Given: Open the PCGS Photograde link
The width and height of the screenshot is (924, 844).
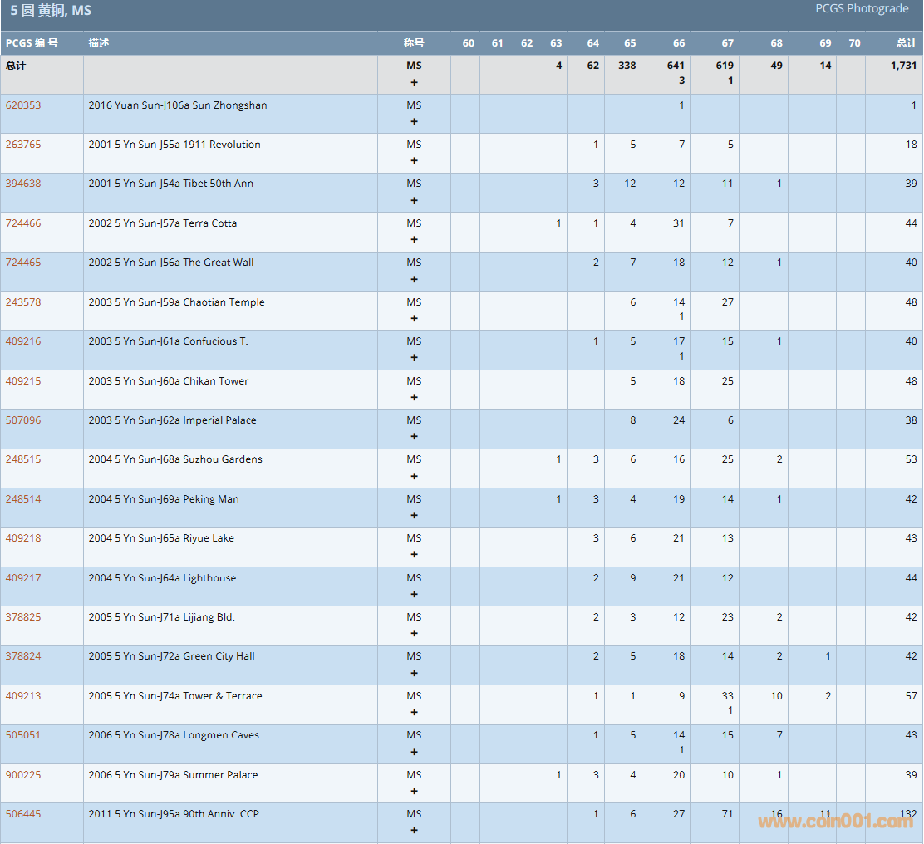Looking at the screenshot, I should pos(862,9).
